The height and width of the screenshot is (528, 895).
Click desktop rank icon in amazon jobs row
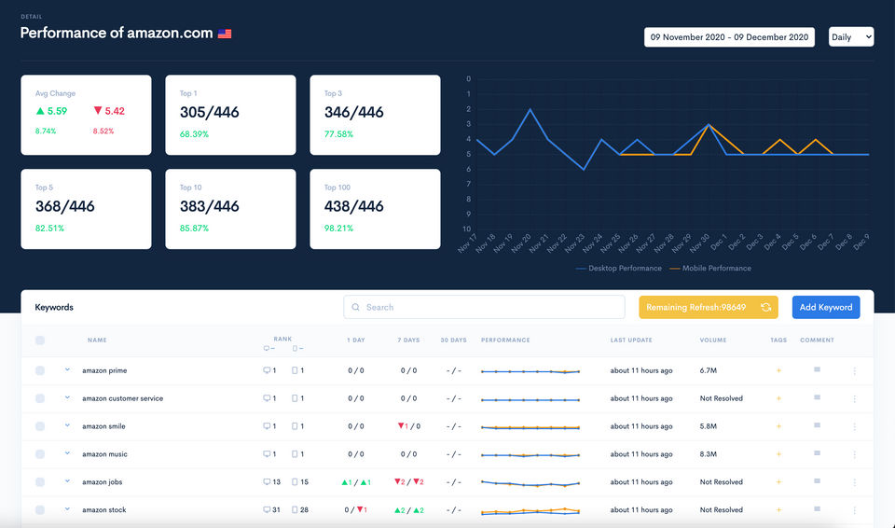(x=267, y=482)
